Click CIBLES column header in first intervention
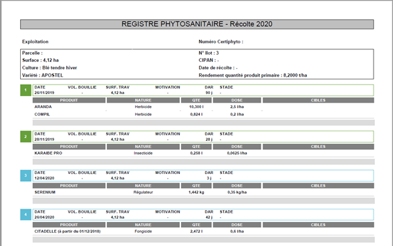Viewport: 393px width, 246px height. (318, 100)
